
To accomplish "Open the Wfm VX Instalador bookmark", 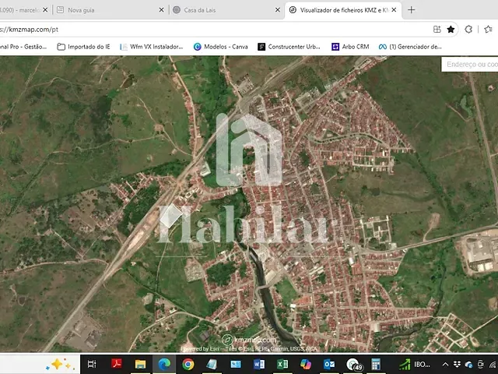I will (x=152, y=47).
